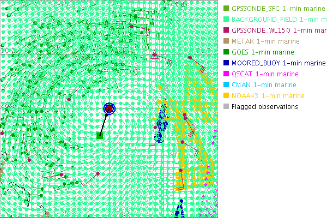Select the QSCAT 1-min marine legend text
This screenshot has width=327, height=218.
(x=265, y=74)
